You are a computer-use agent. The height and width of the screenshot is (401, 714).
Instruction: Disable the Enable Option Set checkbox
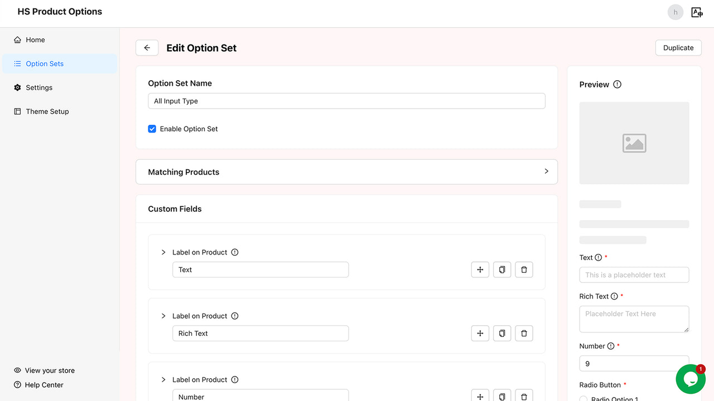(x=152, y=129)
